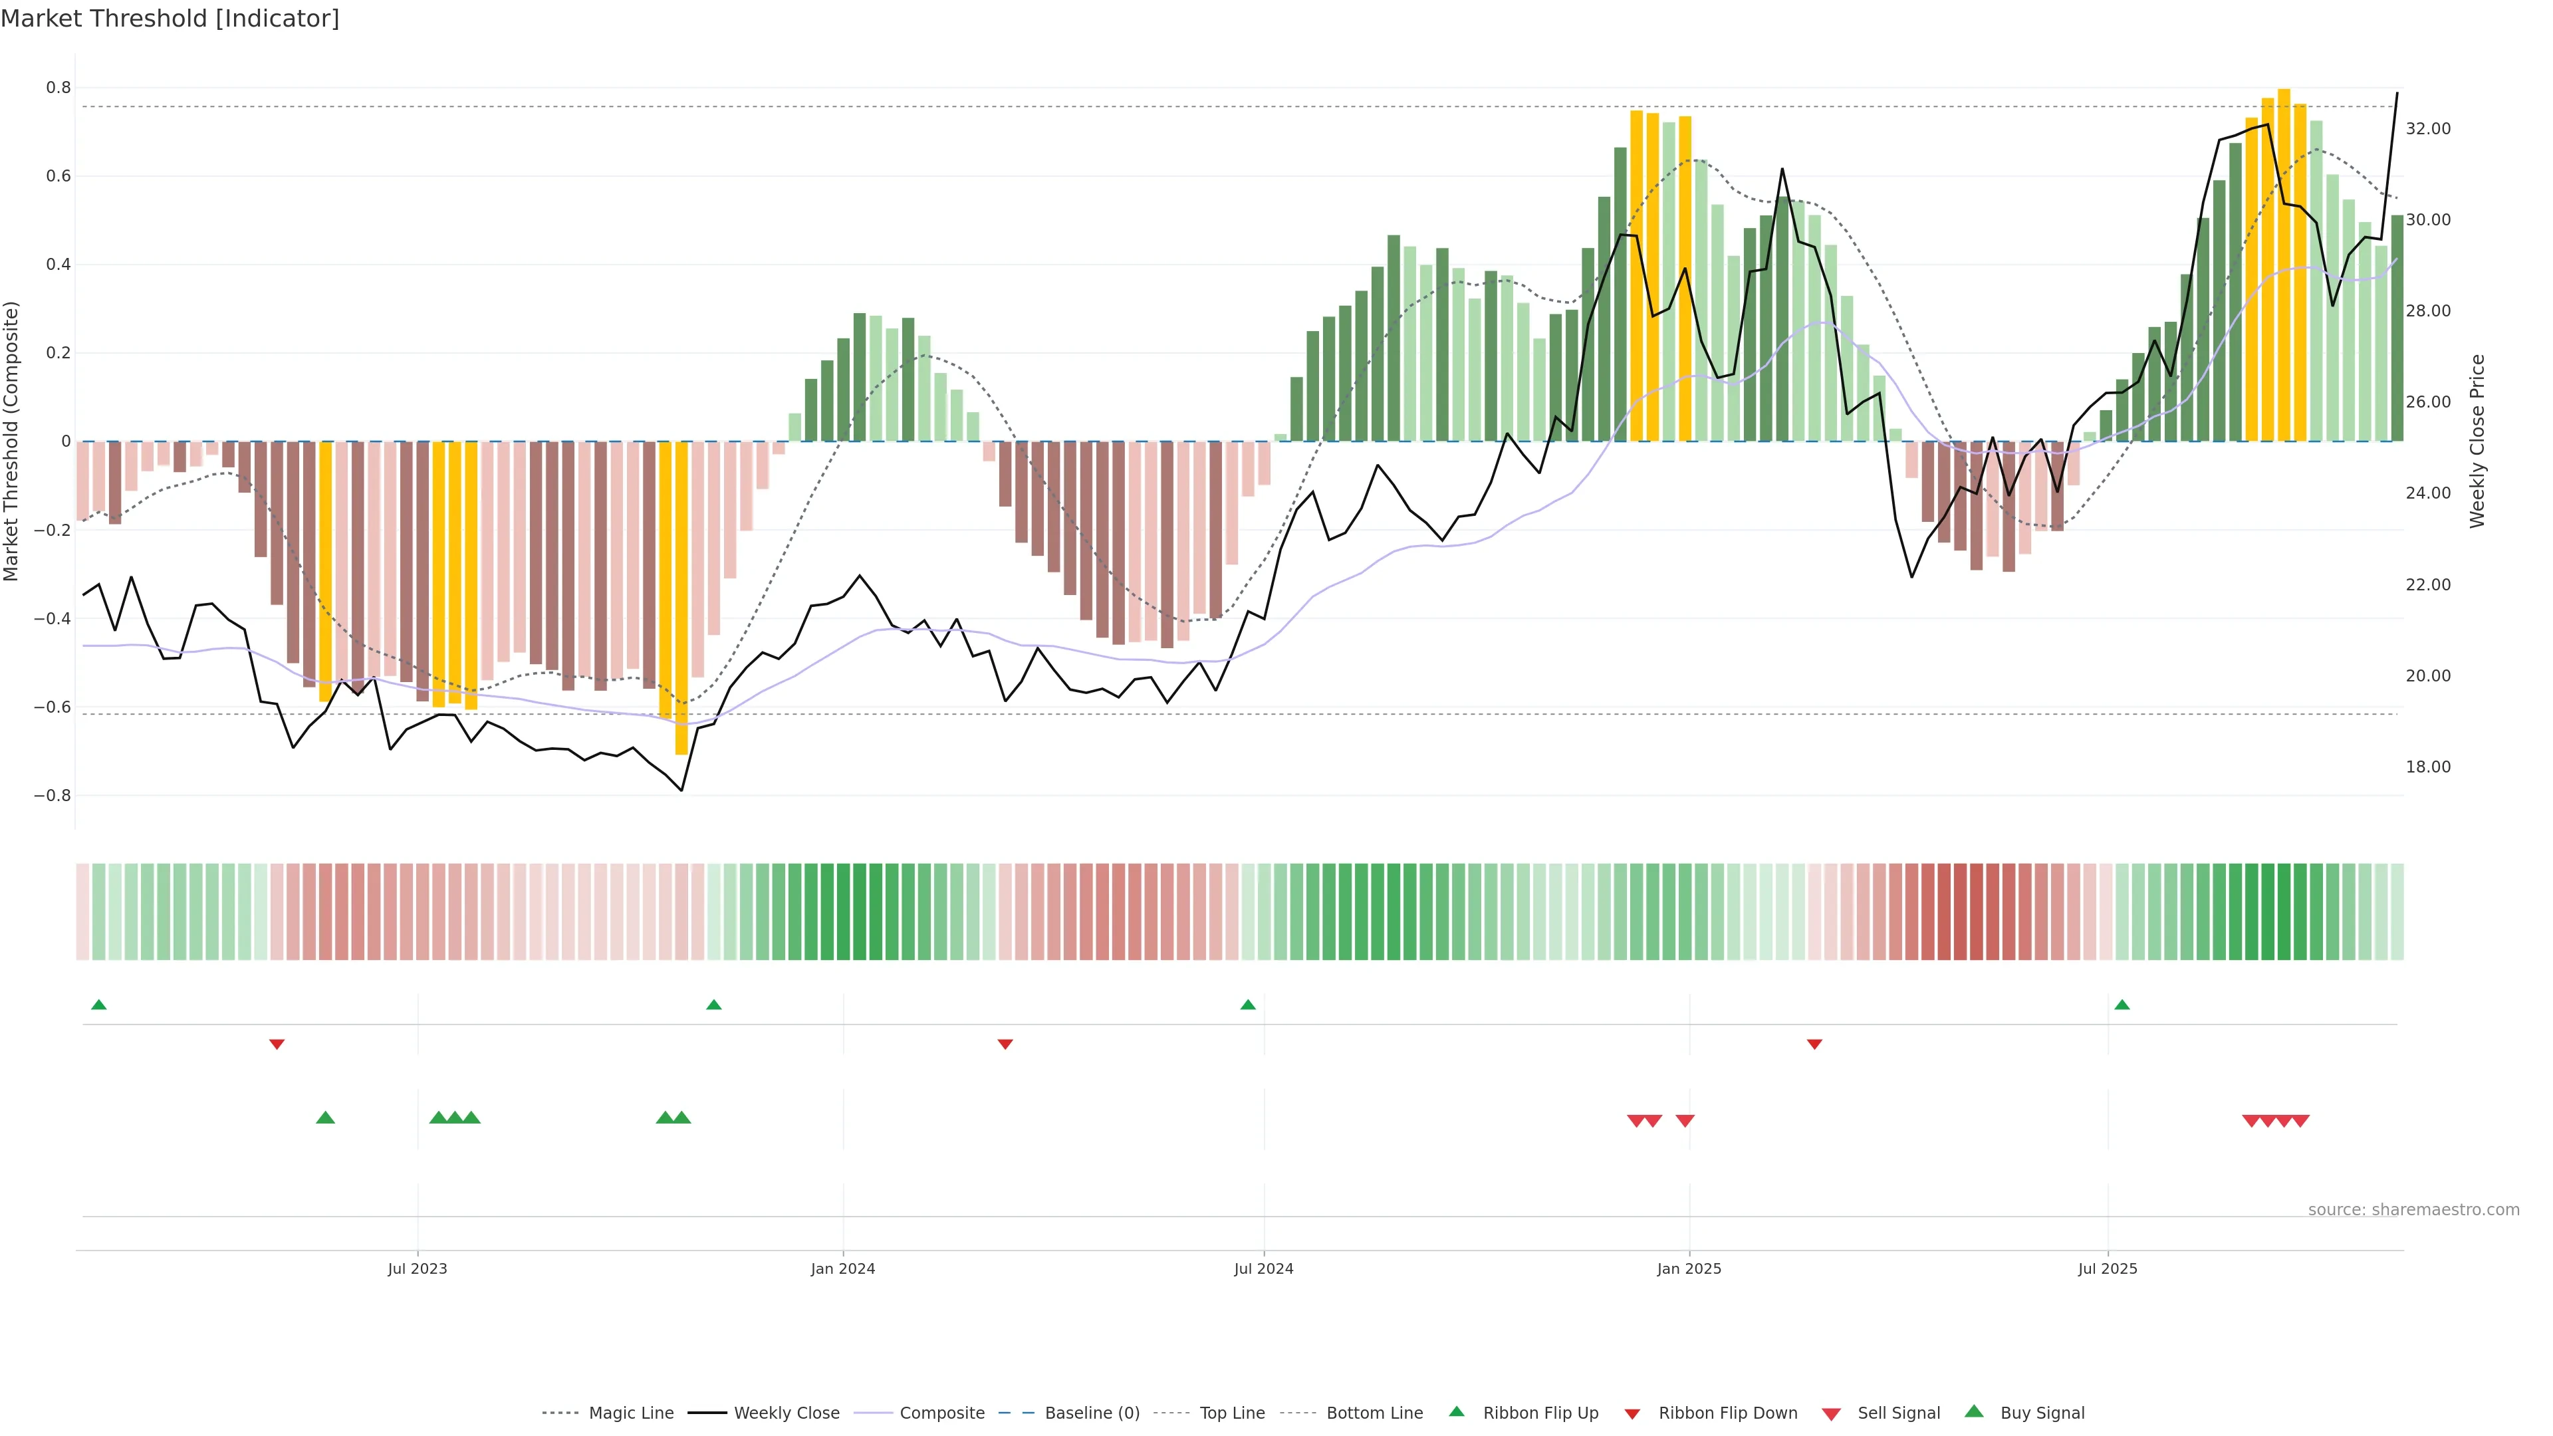Click the Jan 2024 x-axis label

pos(842,1268)
